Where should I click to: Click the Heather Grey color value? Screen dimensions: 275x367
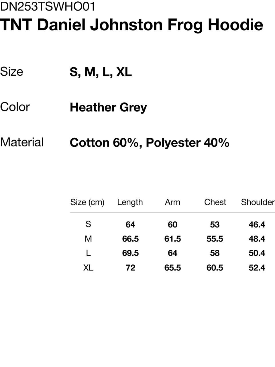[108, 108]
